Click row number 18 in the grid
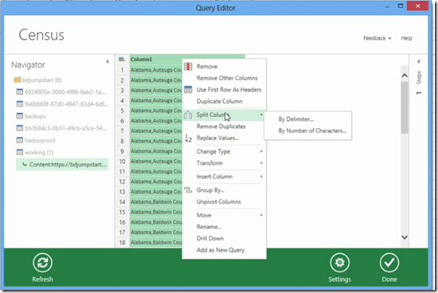This screenshot has height=293, width=438. [122, 243]
